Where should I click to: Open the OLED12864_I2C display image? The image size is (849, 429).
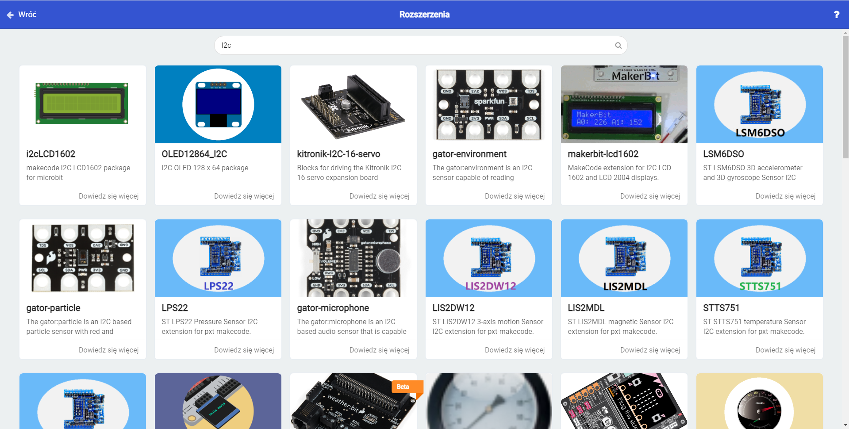(x=218, y=104)
